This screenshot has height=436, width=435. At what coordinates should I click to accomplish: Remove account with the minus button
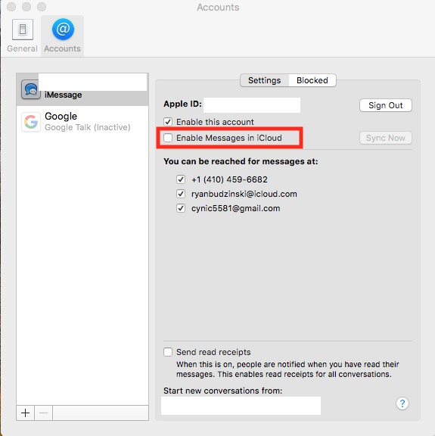pos(43,413)
